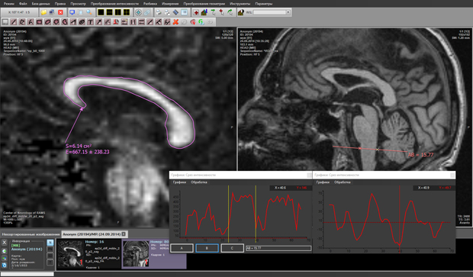Click the red close-study X icon
The image size is (473, 277).
[x=60, y=12]
